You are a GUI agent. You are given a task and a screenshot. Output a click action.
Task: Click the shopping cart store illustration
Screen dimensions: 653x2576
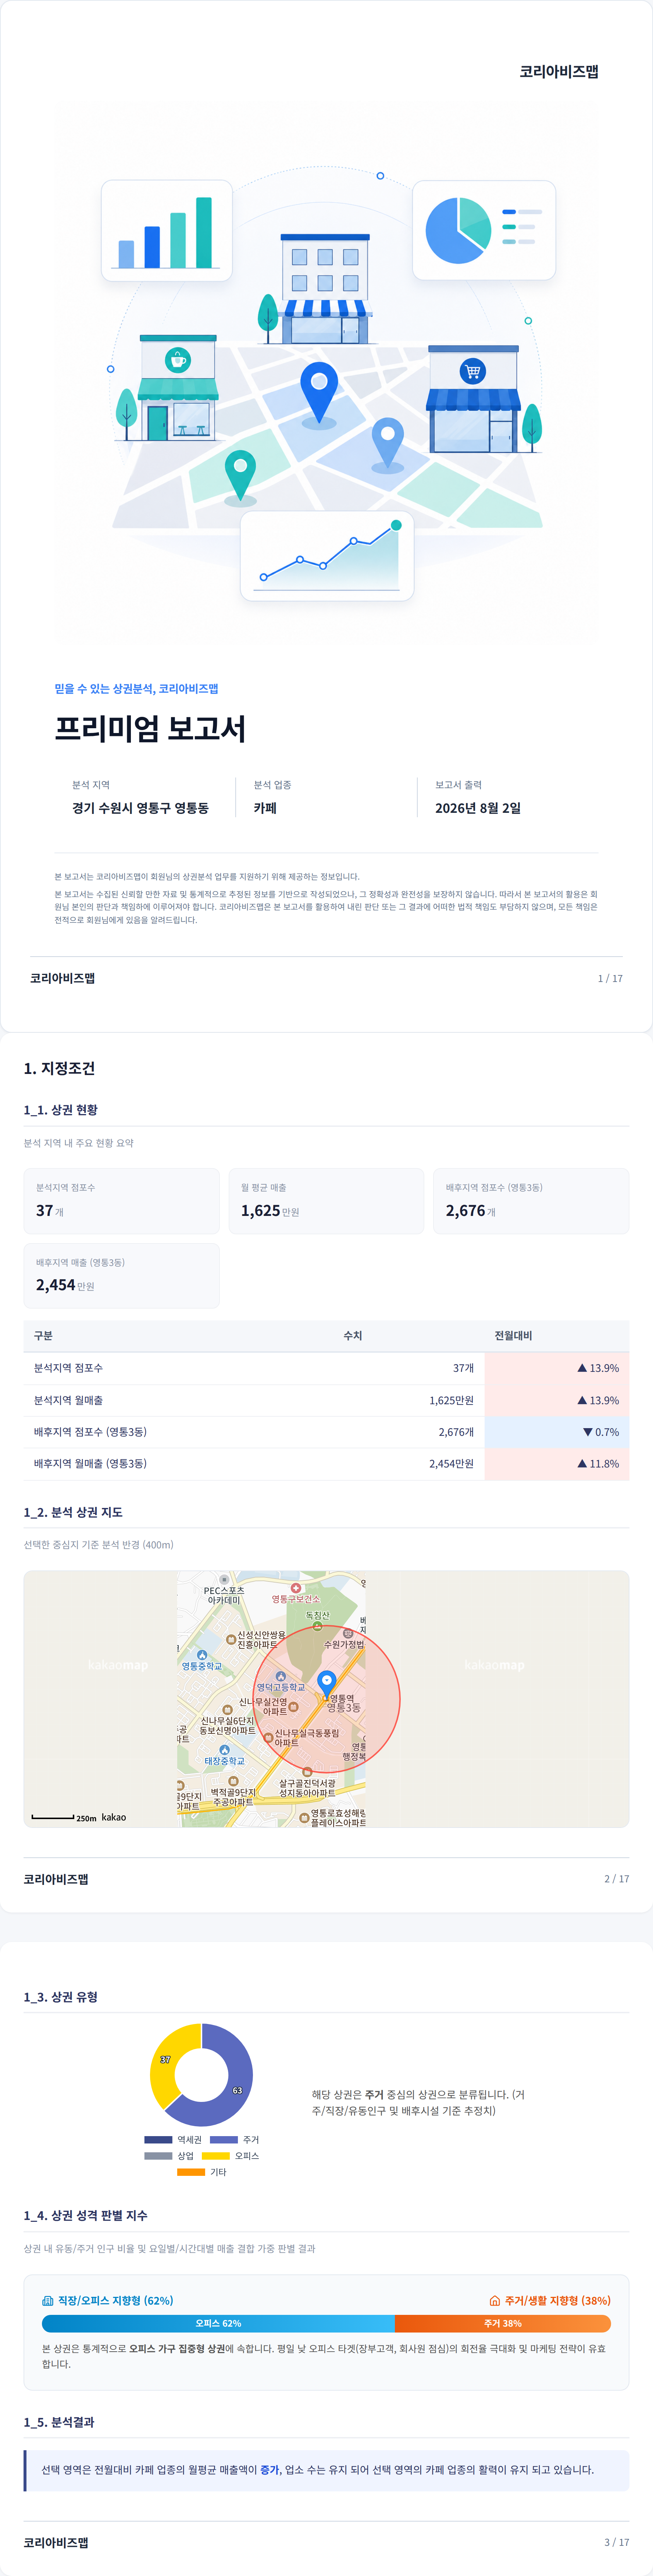(473, 399)
